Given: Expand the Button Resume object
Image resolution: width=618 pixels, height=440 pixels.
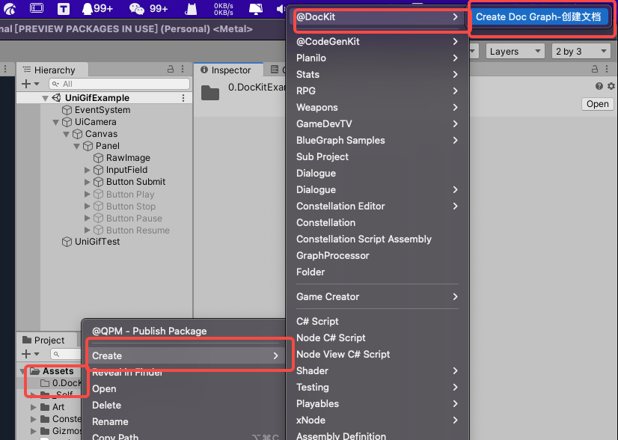Looking at the screenshot, I should [x=88, y=230].
